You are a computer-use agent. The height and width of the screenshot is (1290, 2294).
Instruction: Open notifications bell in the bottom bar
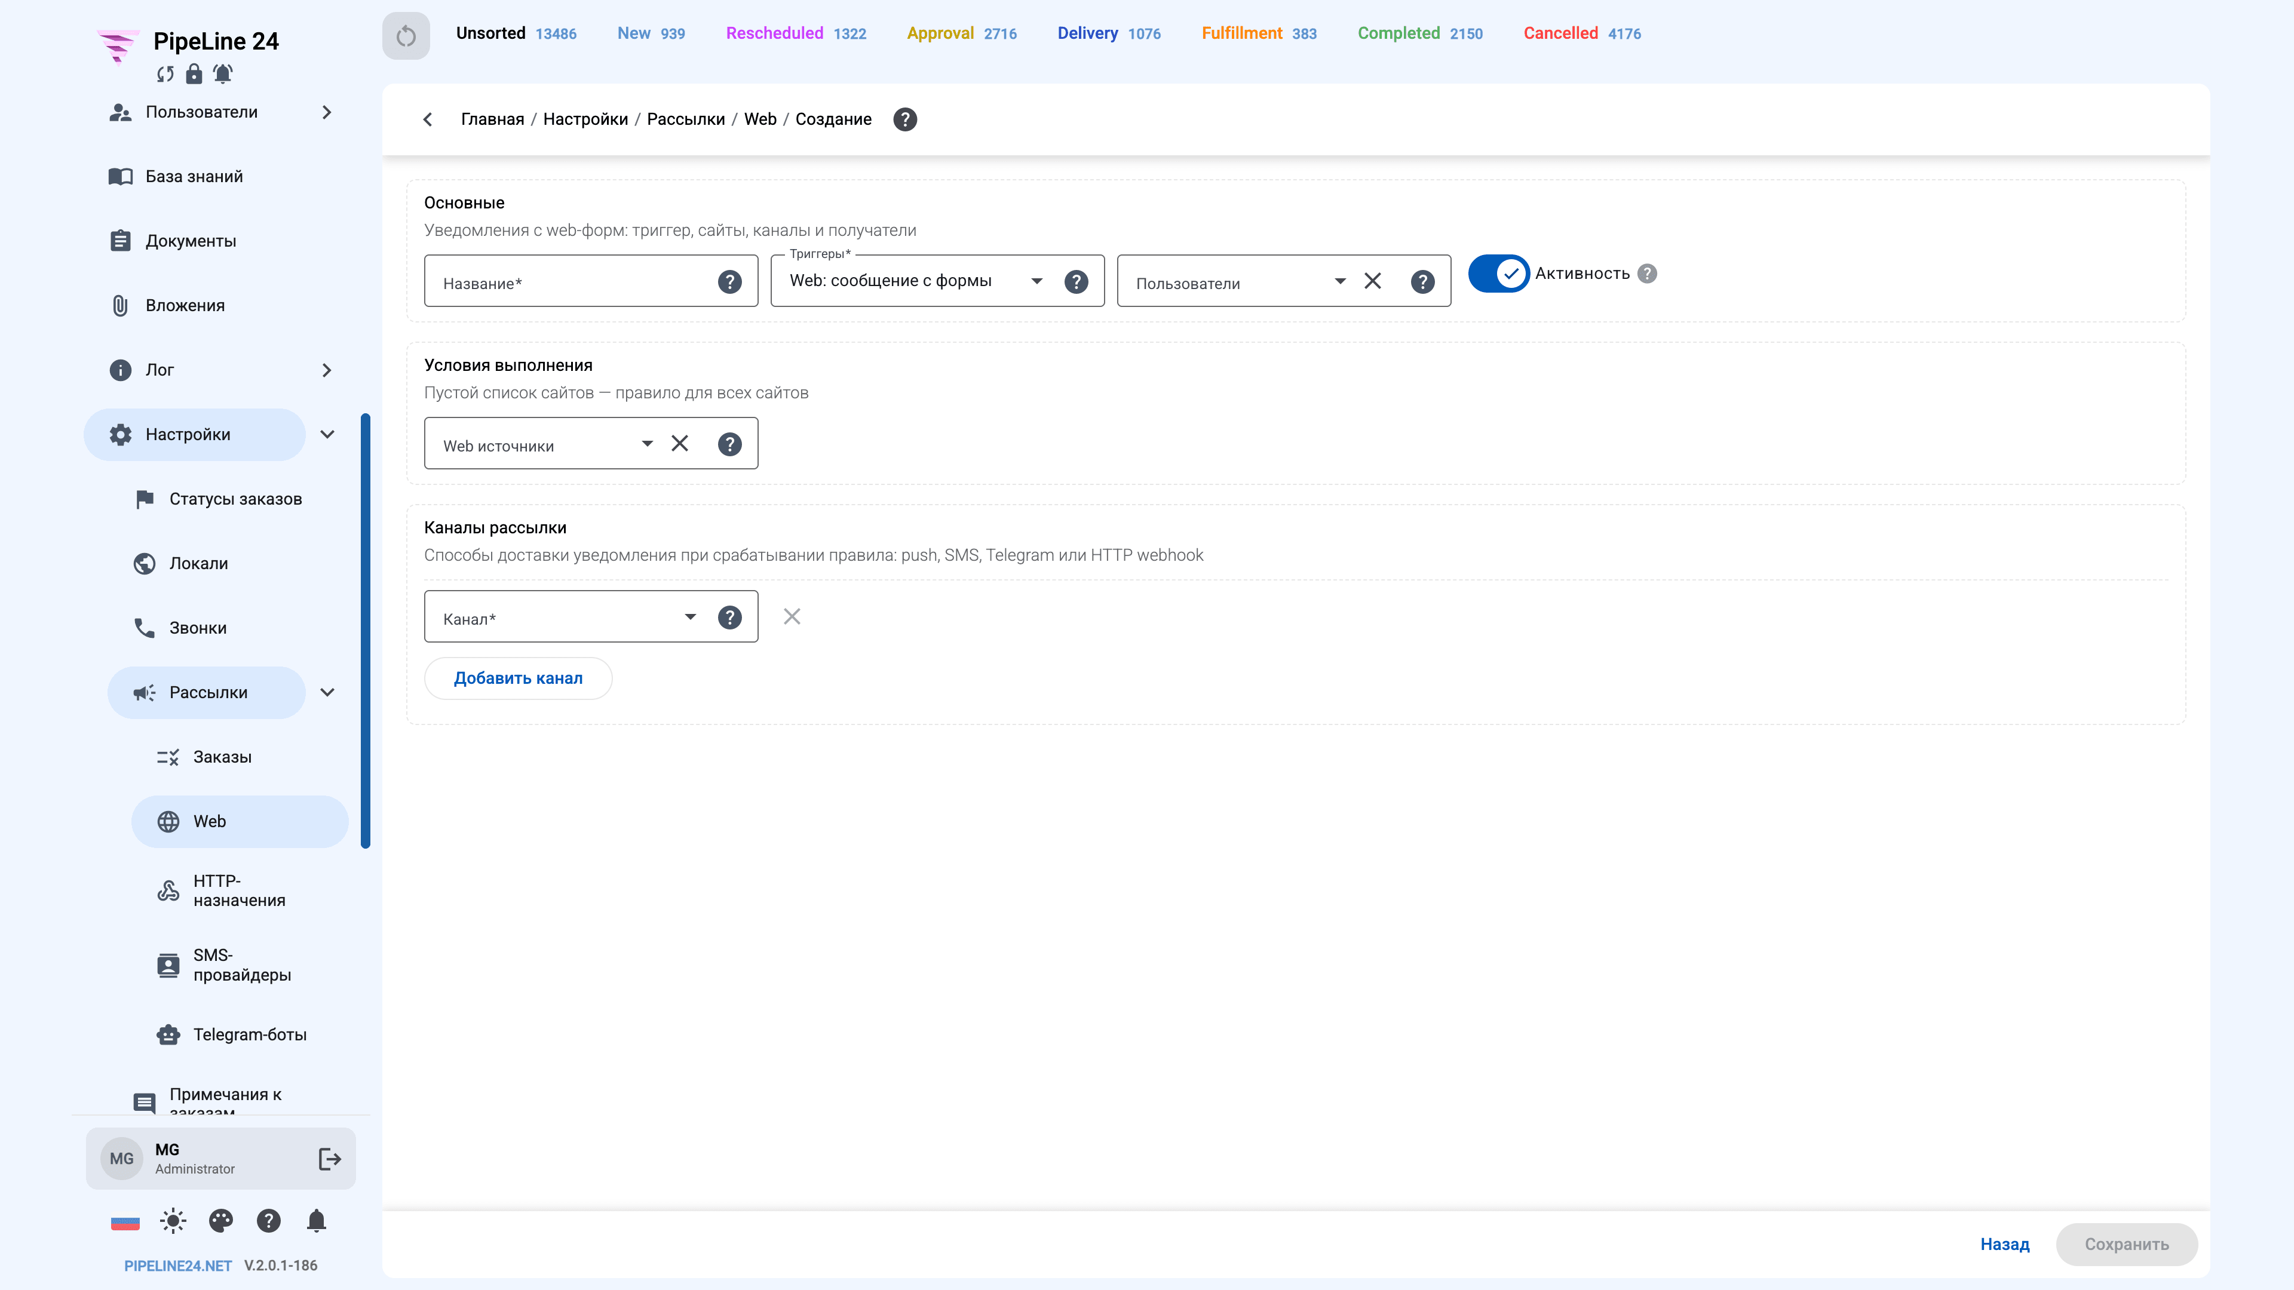(316, 1221)
